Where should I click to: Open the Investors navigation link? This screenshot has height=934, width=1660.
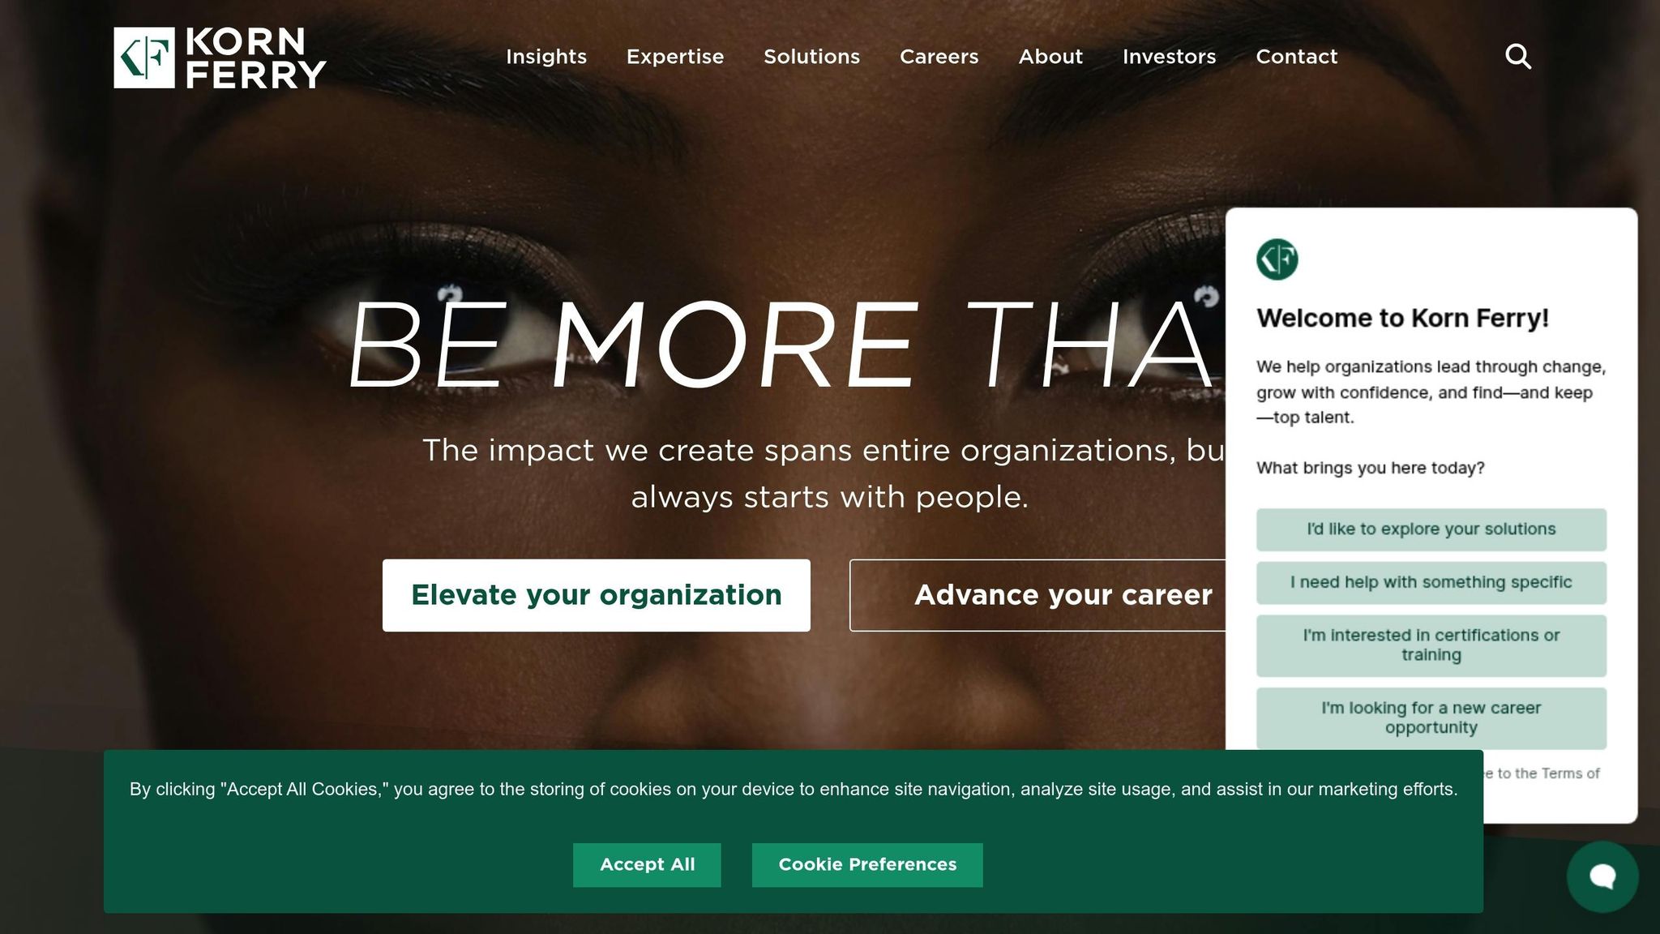(1170, 57)
